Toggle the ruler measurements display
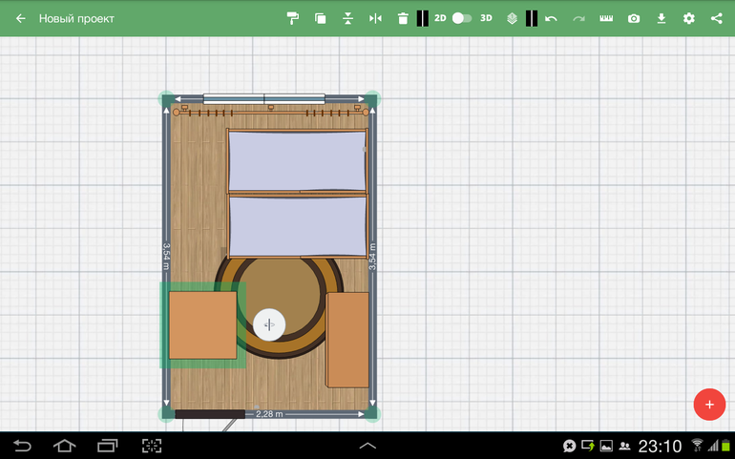Screen dimensions: 735x459 (x=606, y=18)
